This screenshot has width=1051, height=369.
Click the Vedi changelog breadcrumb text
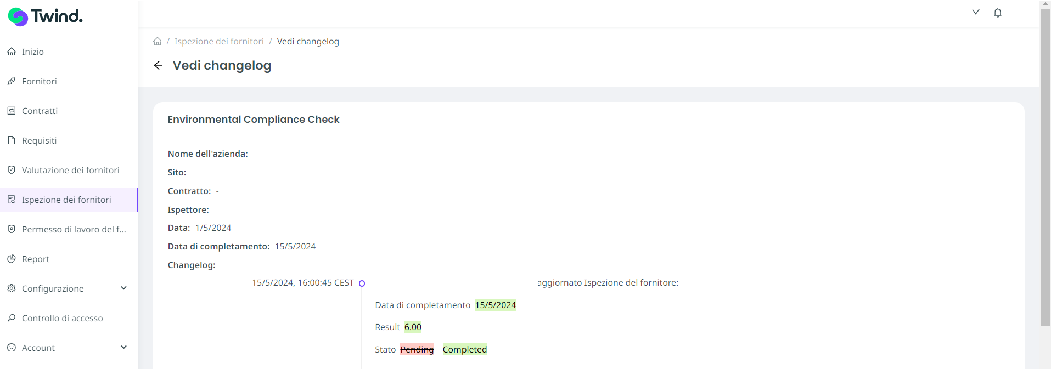308,41
